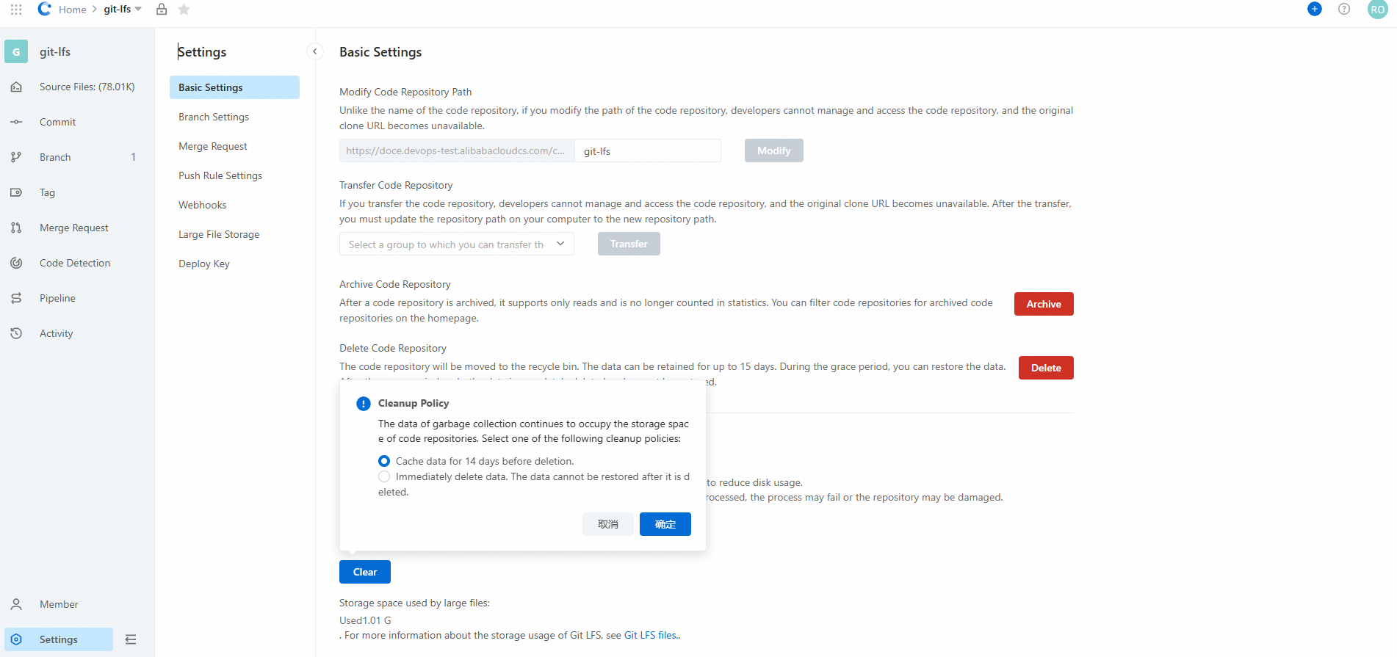The height and width of the screenshot is (657, 1397).
Task: Click the blue plus create icon
Action: 1314,9
